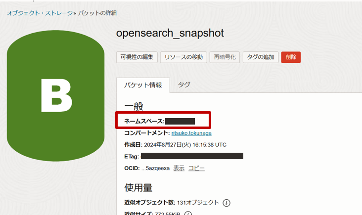The image size is (362, 215).
Task: Click the creation date 2024年8月27日(火) 16:15:38 UTC
Action: point(185,145)
